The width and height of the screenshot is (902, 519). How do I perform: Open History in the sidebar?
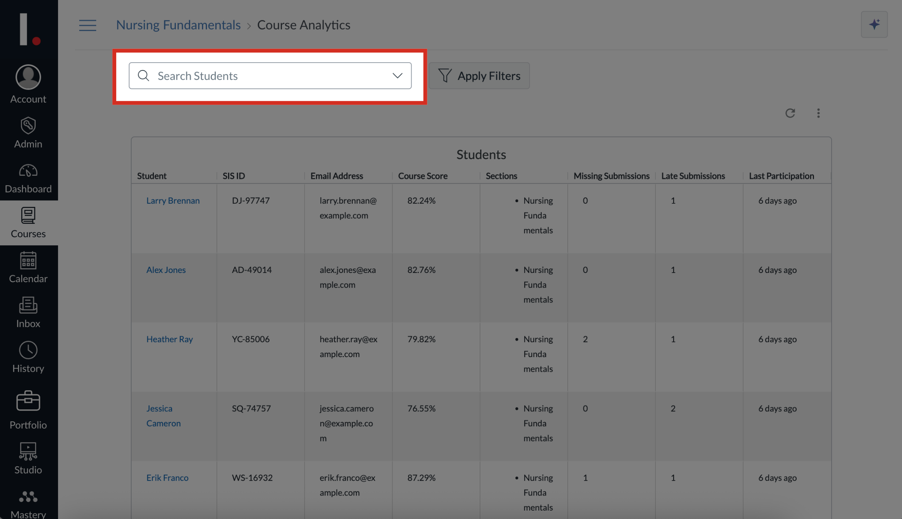tap(28, 357)
